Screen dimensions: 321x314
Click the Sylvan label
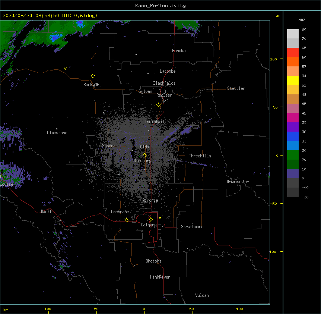[145, 91]
